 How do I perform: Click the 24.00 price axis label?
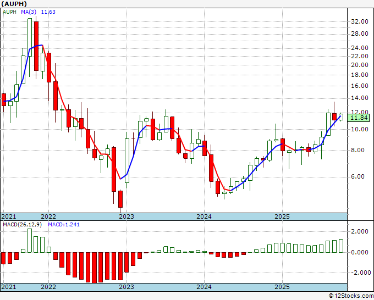coord(360,48)
